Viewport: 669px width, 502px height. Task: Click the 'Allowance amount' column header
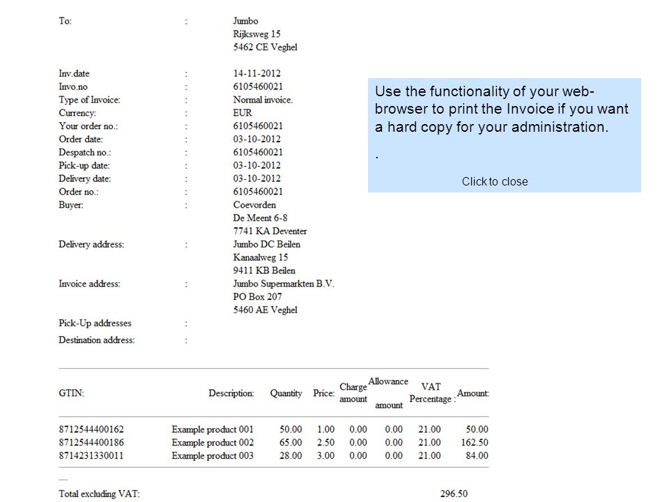(388, 393)
